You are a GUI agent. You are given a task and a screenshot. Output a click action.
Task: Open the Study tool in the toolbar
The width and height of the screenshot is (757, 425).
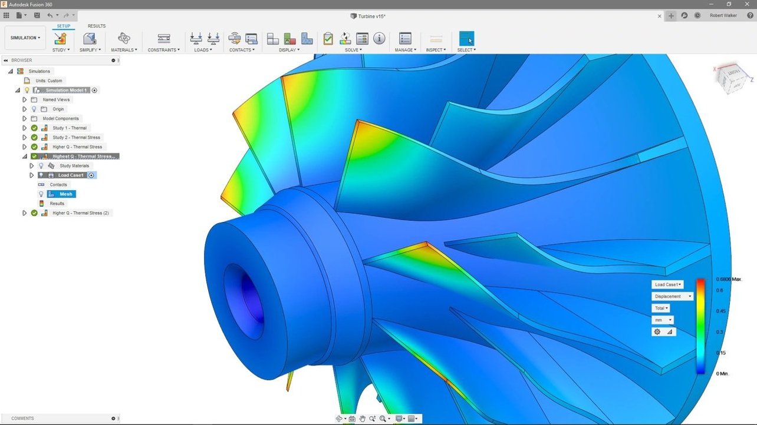(60, 38)
